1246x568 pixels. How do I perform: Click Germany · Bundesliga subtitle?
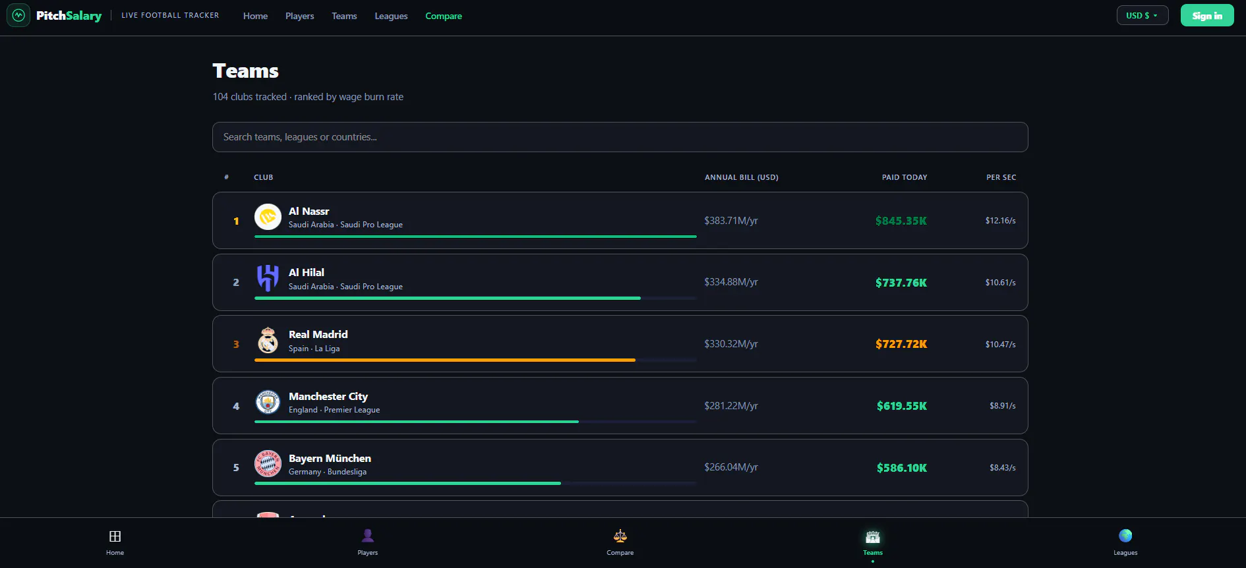pyautogui.click(x=328, y=472)
